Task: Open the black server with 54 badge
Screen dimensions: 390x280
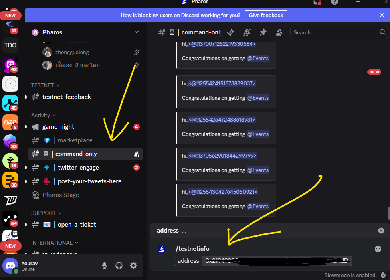Action: [10, 219]
